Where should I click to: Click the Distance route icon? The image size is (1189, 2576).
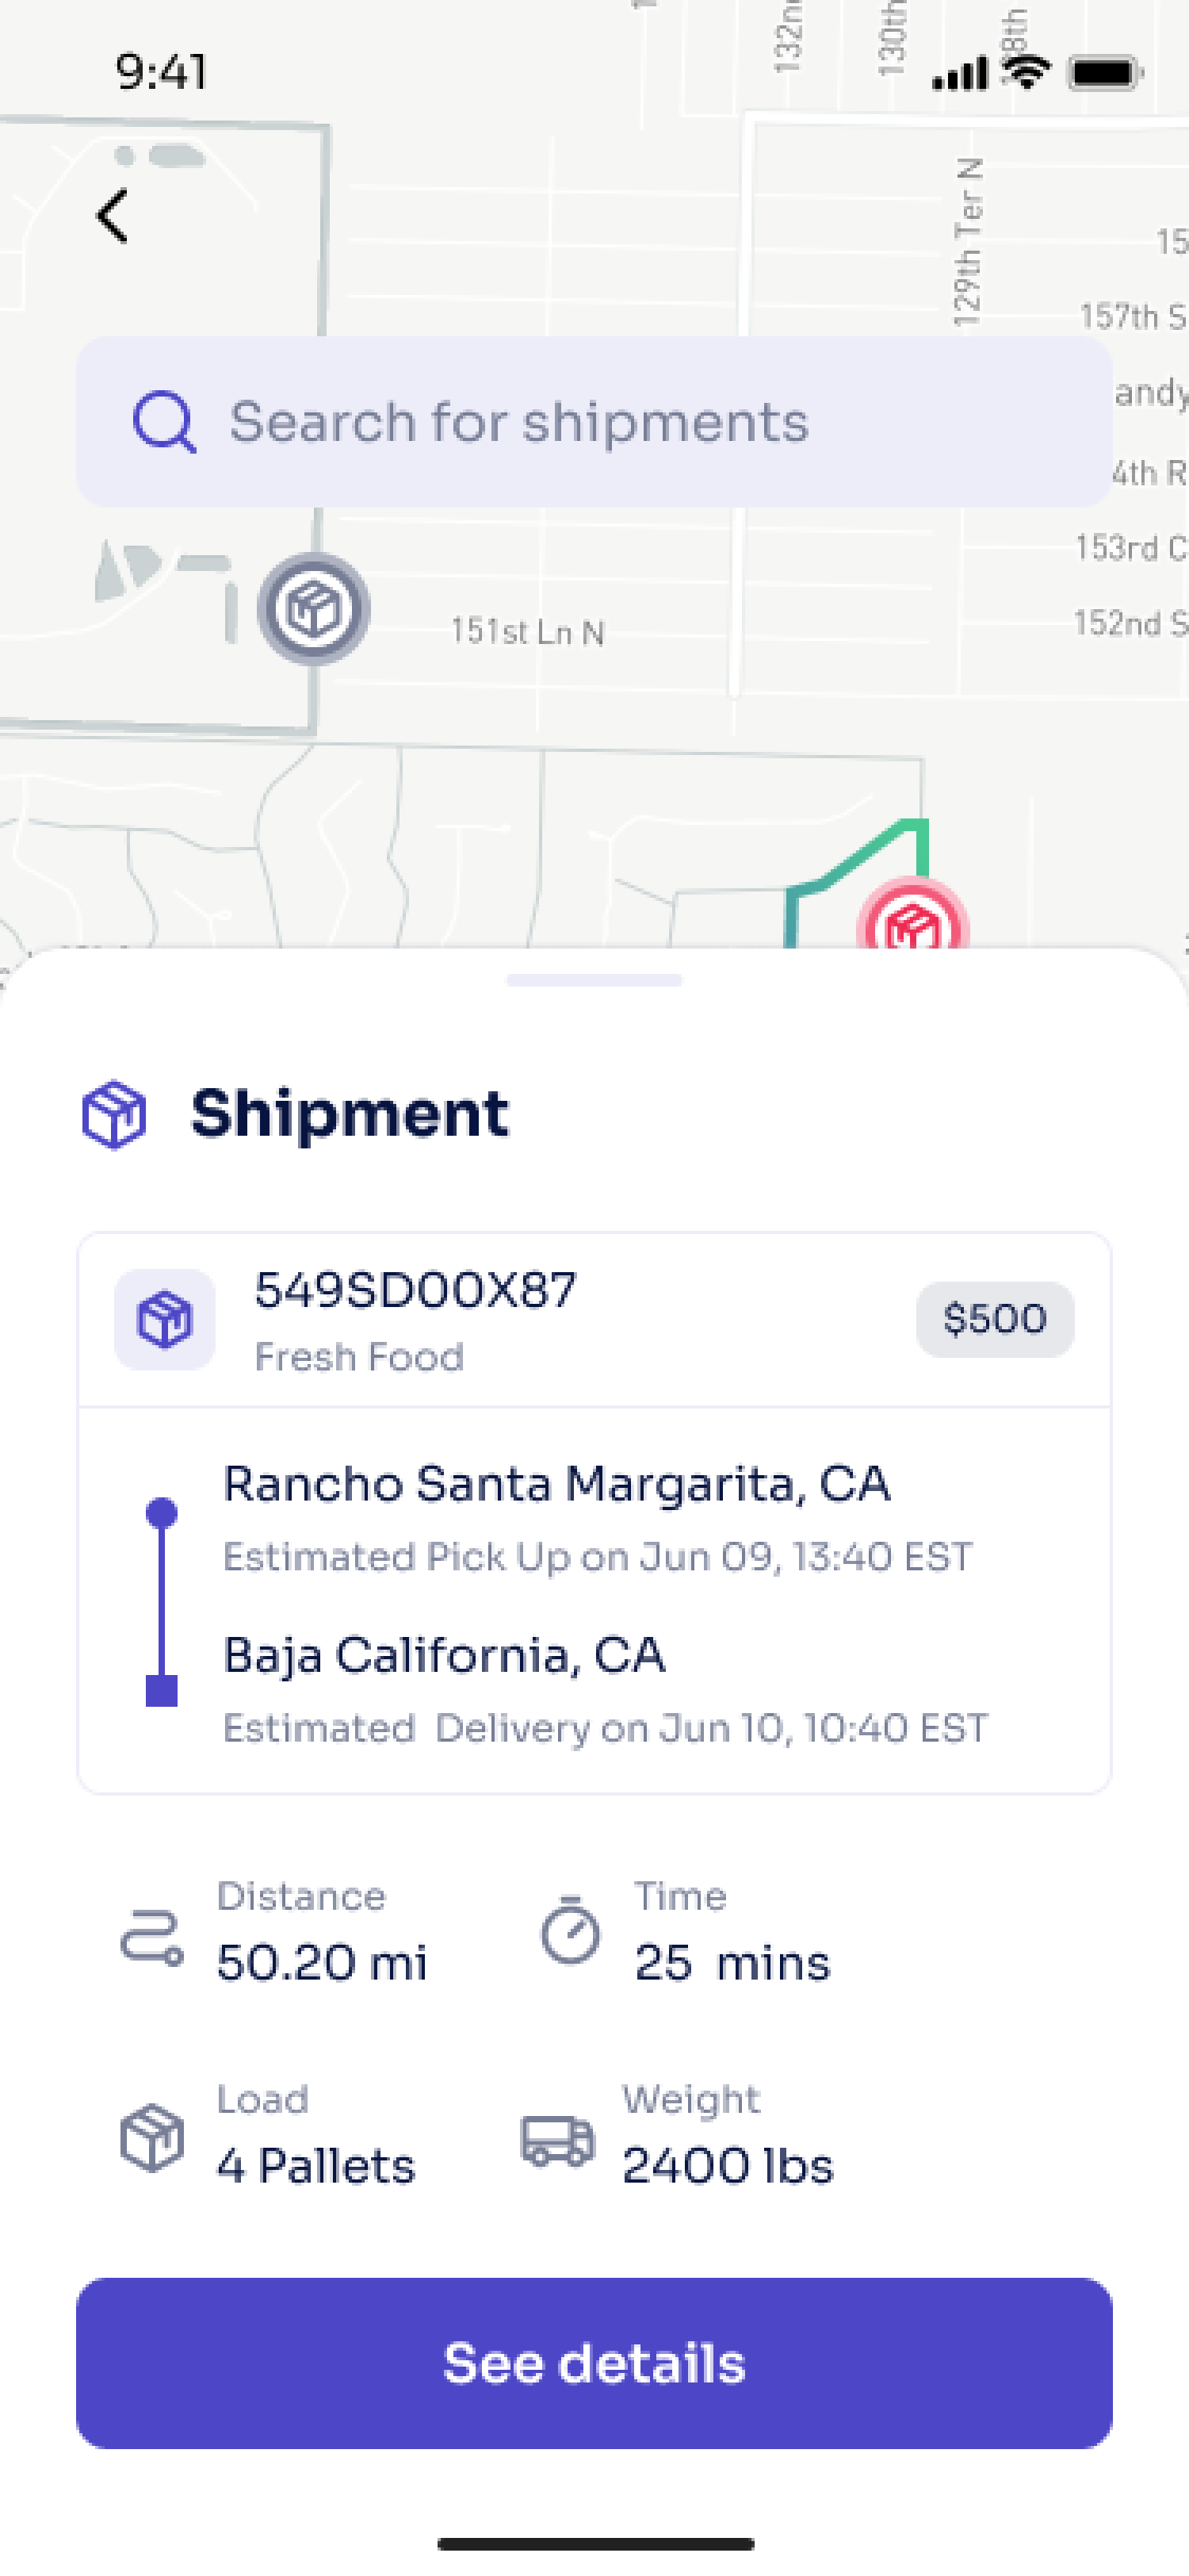coord(151,1936)
